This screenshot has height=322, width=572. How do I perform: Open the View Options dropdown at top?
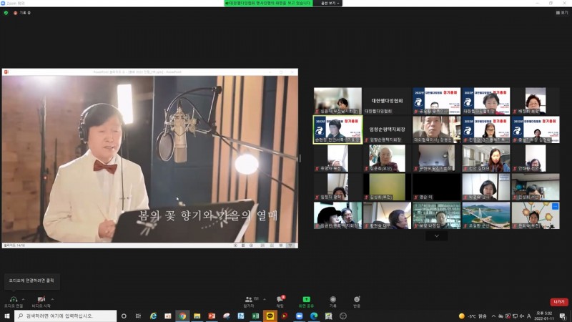[x=330, y=3]
